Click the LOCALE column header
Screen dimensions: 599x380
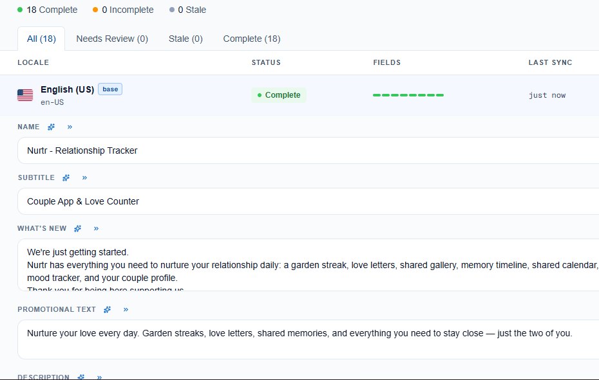[x=33, y=62]
